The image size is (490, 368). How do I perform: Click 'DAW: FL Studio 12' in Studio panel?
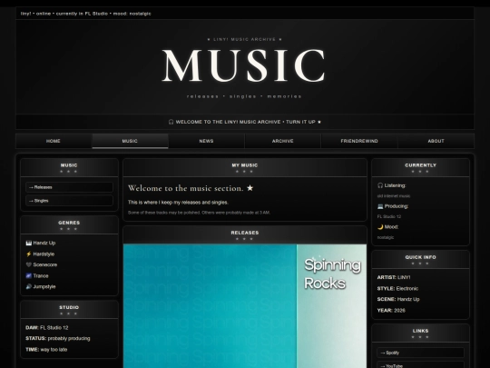point(47,328)
